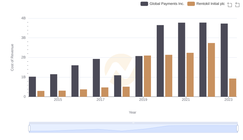Select the 2023 Global Payments Inc. bar
Viewport: 243px width, 140px height.
coord(224,60)
